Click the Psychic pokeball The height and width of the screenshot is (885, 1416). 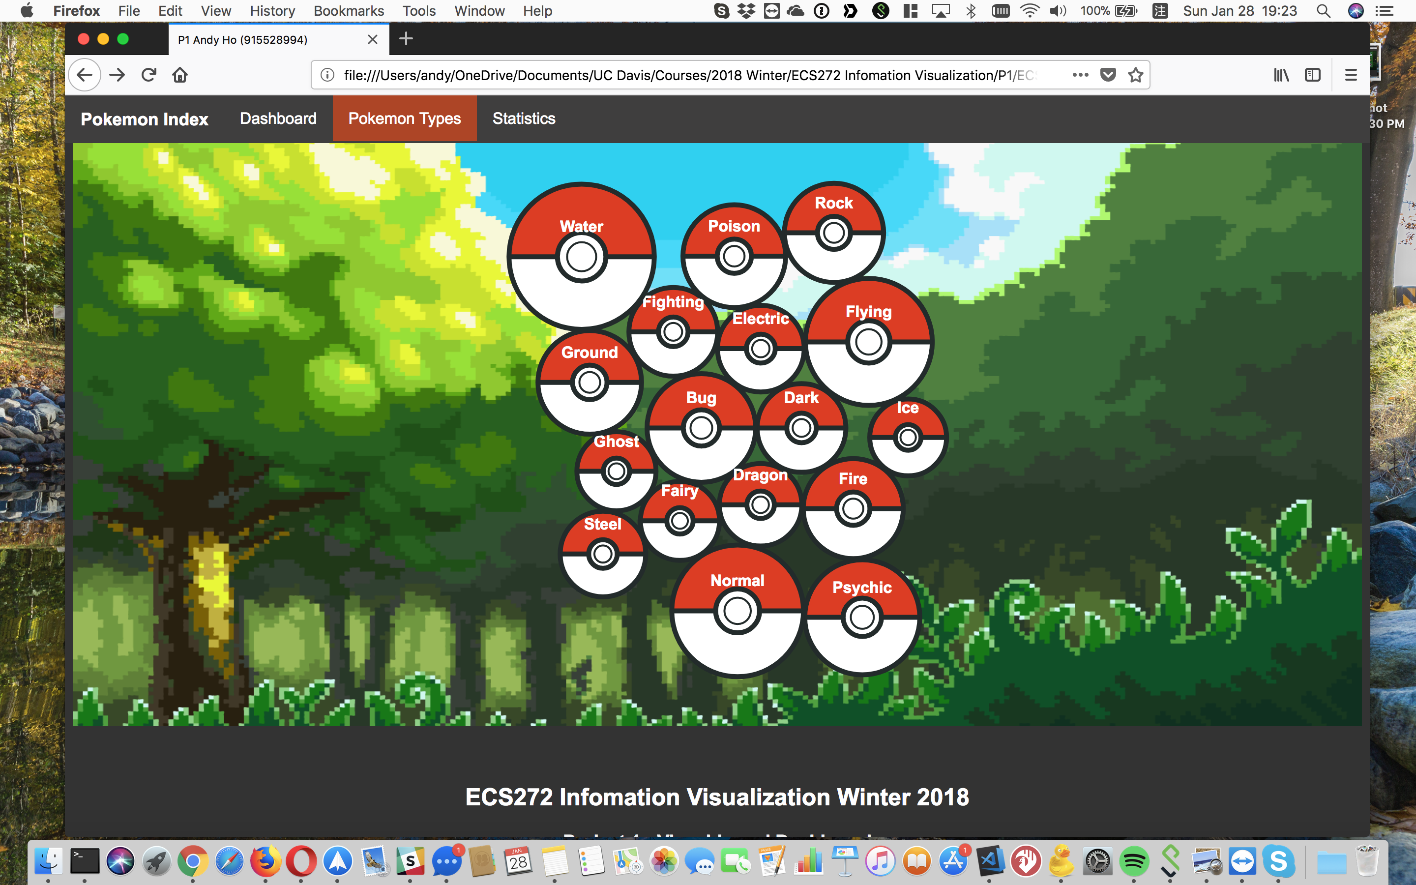(862, 617)
